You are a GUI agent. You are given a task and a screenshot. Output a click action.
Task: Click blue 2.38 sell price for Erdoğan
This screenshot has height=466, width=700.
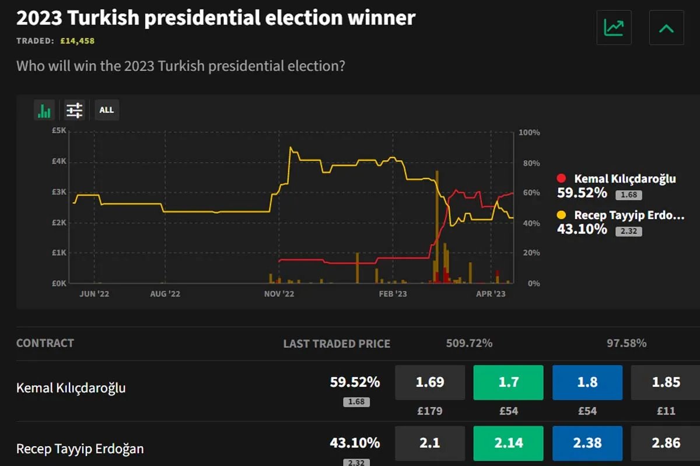[x=587, y=443]
